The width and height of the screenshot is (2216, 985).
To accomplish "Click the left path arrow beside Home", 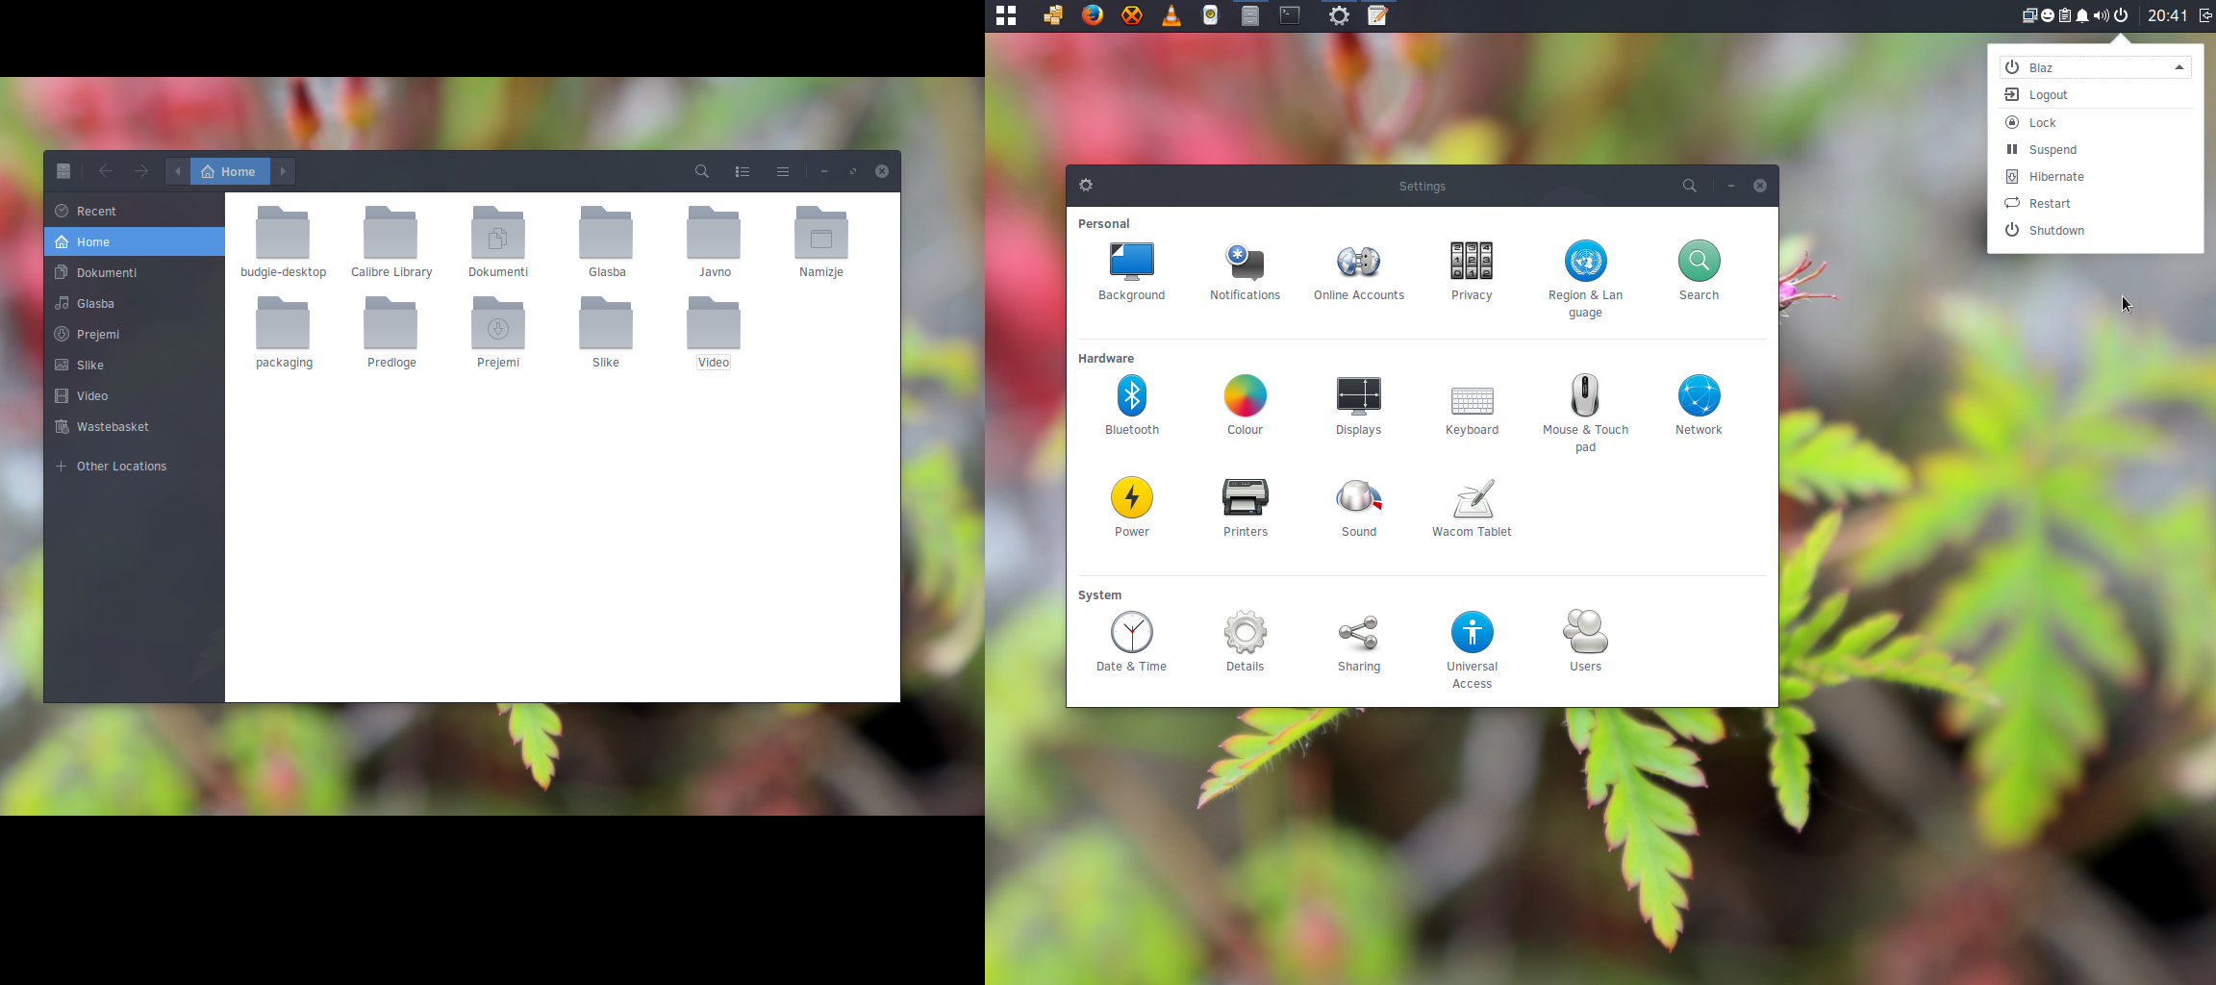I will point(178,171).
